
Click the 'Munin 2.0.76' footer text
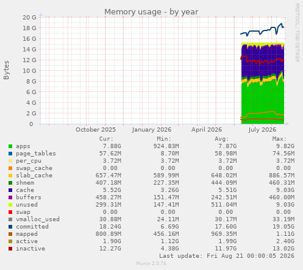click(151, 263)
